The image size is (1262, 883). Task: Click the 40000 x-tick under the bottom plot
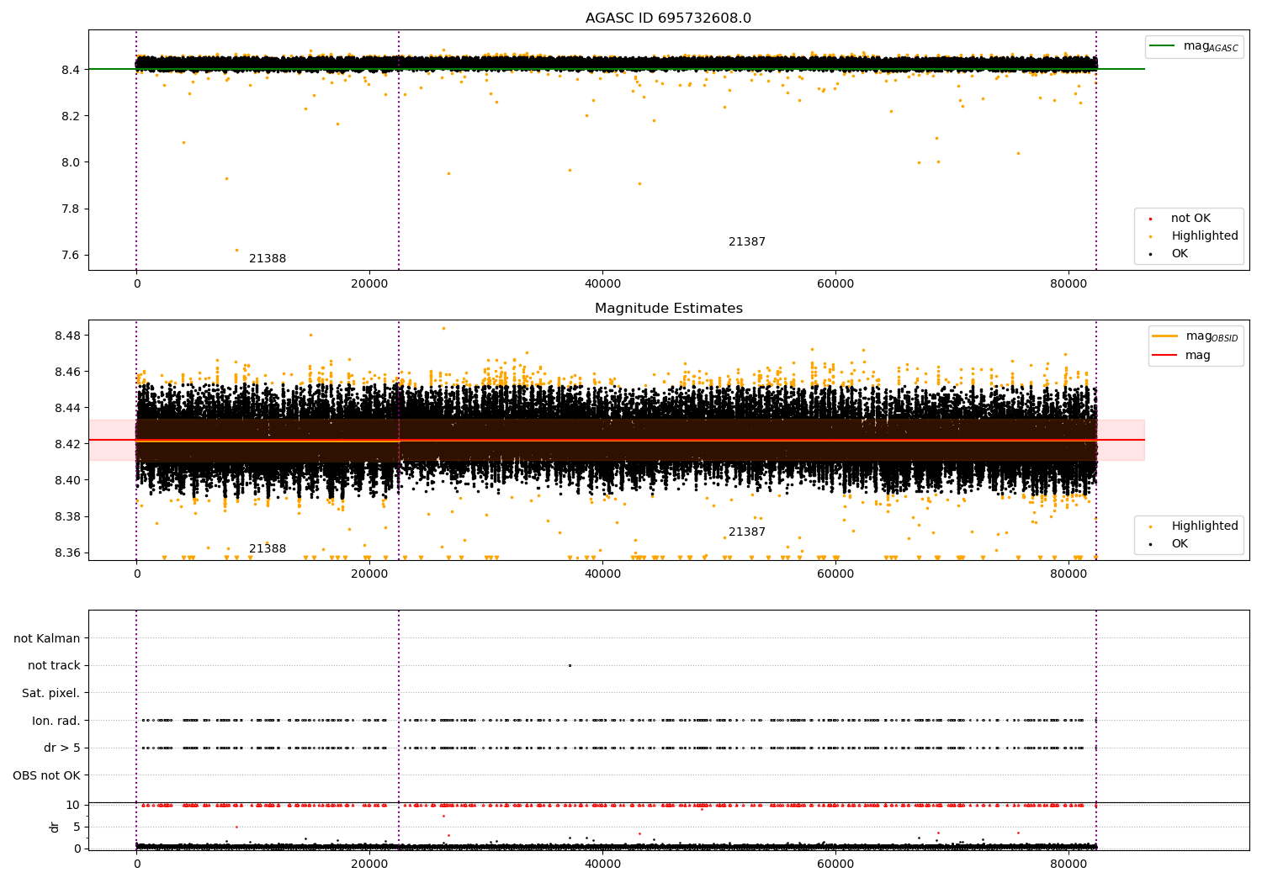click(602, 864)
